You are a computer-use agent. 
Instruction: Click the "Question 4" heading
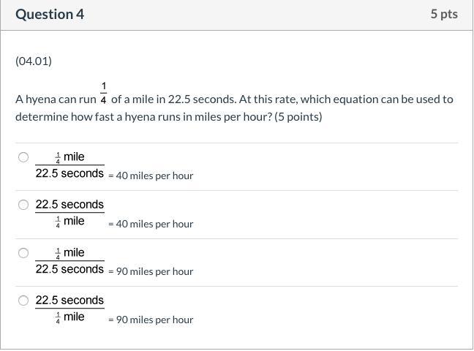pyautogui.click(x=50, y=14)
